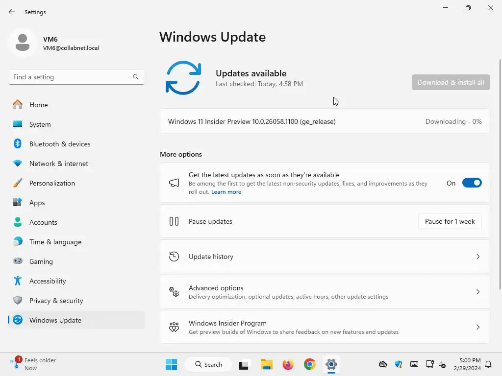Open Network & internet settings

point(76,164)
